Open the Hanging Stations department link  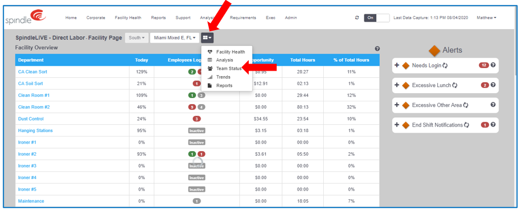[x=35, y=130]
